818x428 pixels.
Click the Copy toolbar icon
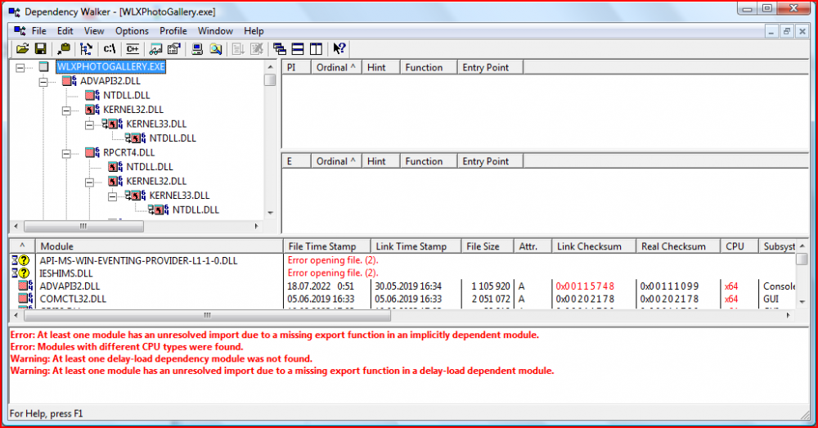64,49
